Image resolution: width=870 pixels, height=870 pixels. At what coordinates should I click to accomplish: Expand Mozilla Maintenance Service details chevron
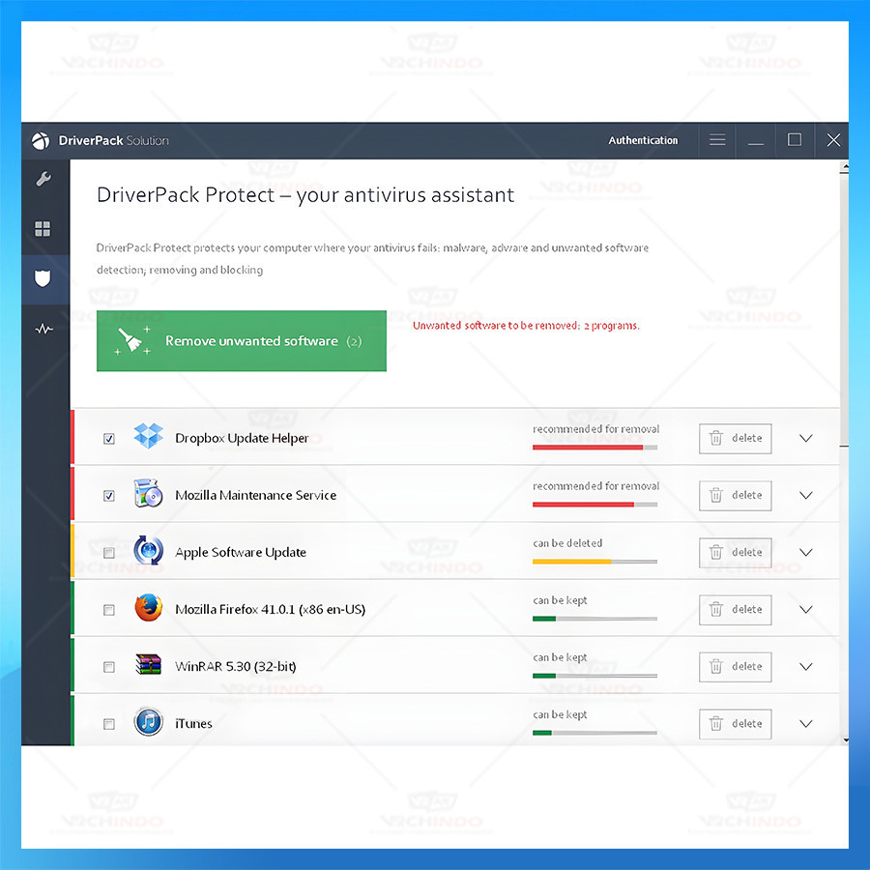coord(805,496)
